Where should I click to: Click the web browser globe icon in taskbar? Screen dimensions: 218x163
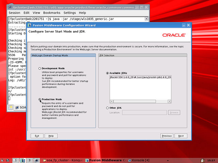[7, 160]
